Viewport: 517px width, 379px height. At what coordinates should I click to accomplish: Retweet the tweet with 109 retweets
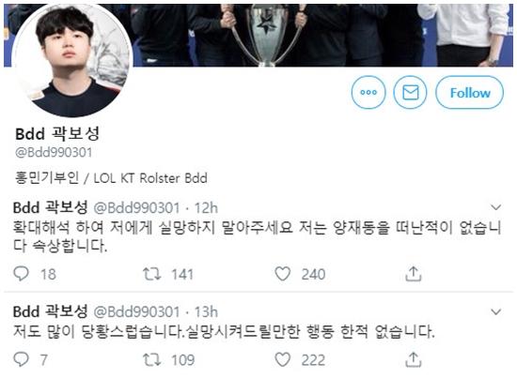[151, 359]
